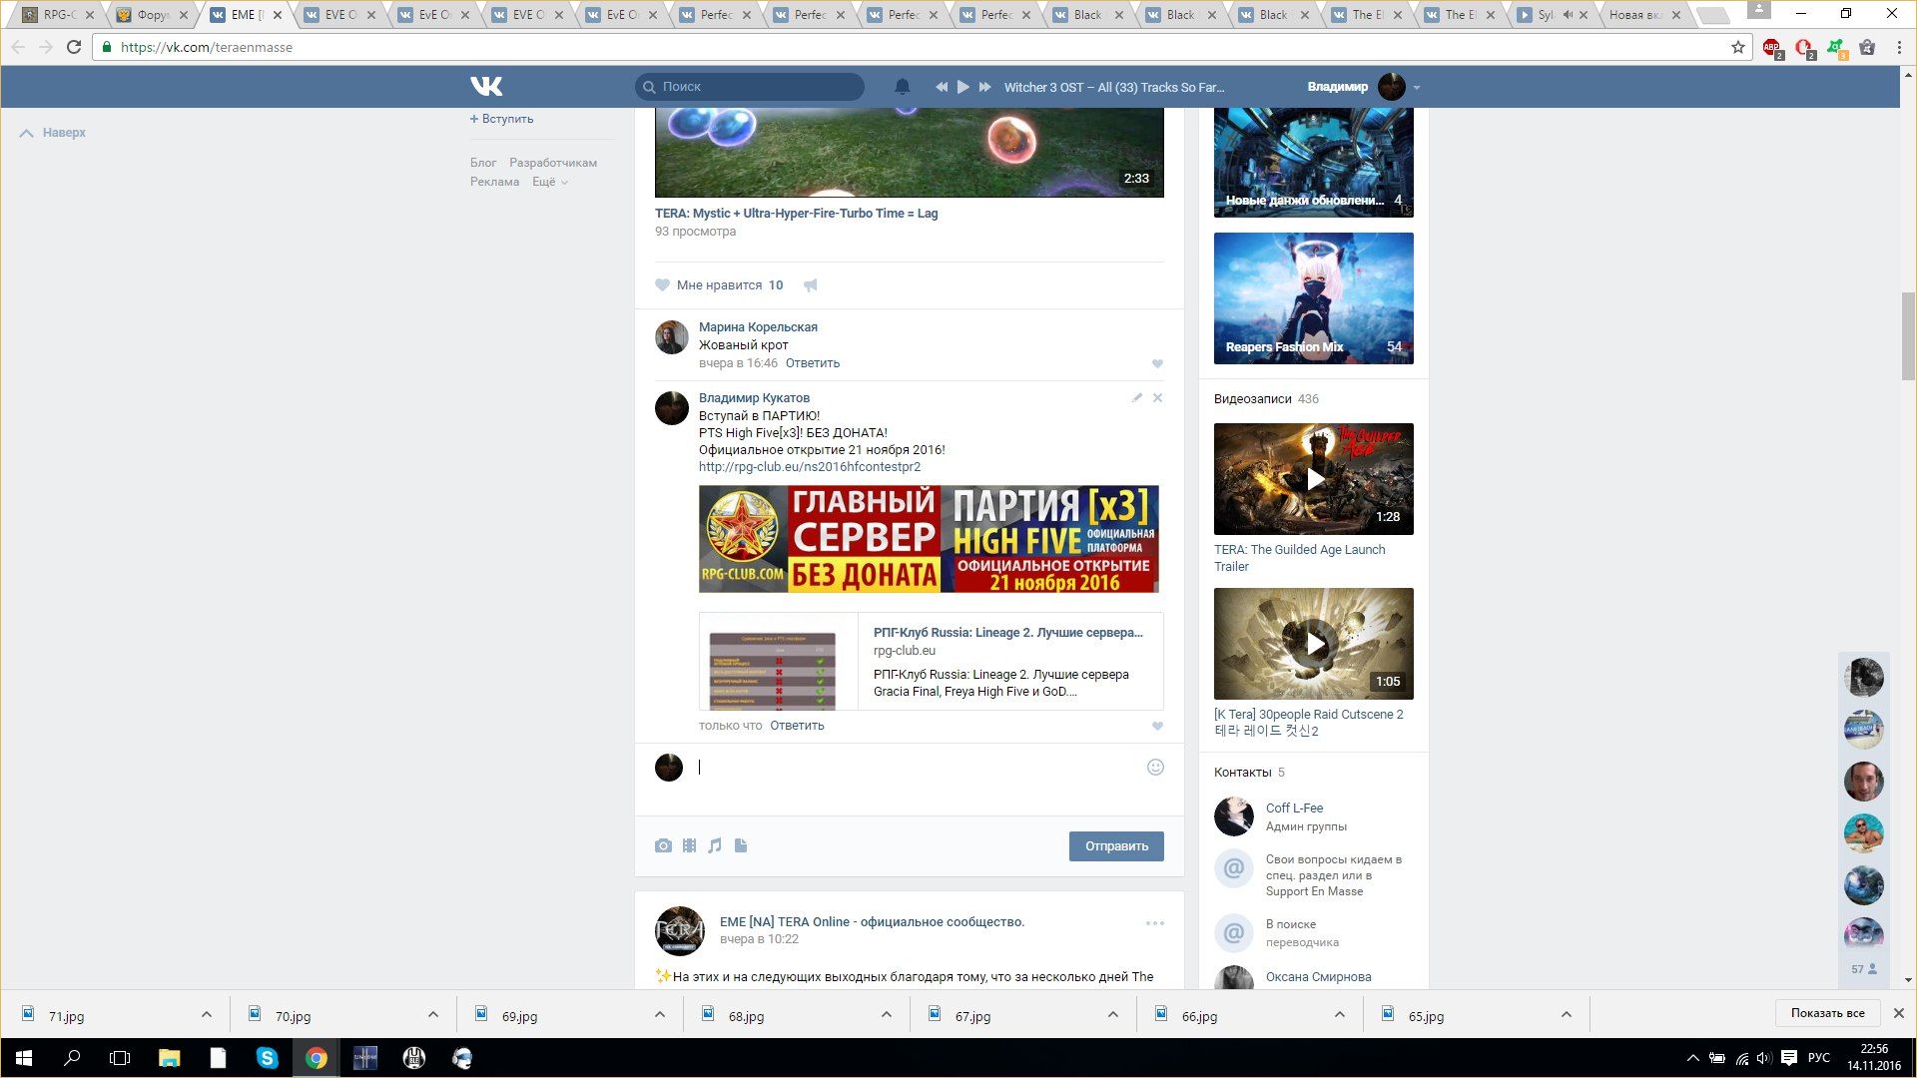1917x1078 pixels.
Task: Skip to next track in header player
Action: click(984, 87)
